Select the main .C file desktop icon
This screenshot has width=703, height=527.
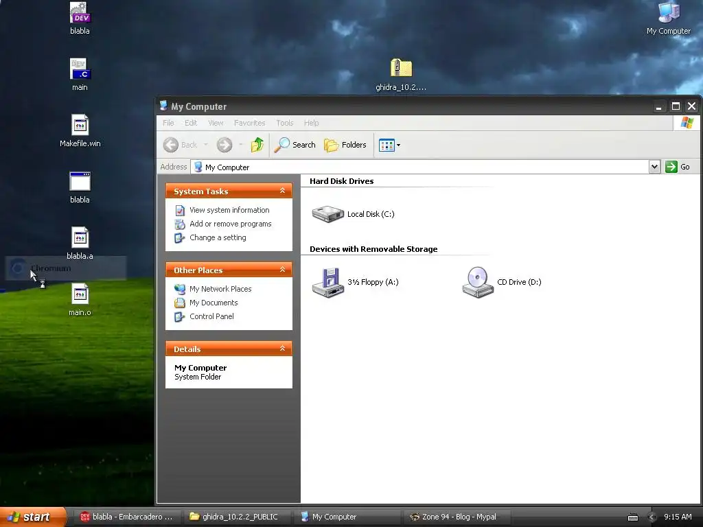coord(80,75)
